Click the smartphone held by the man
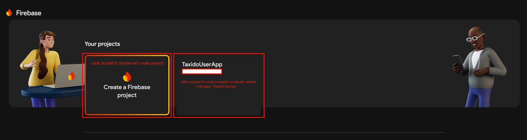Image resolution: width=527 pixels, height=140 pixels. click(x=457, y=61)
